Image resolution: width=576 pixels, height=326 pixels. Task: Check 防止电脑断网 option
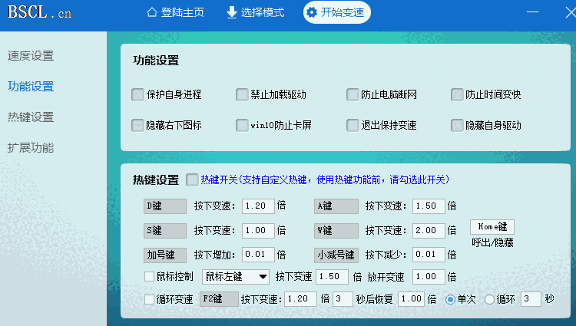coord(353,94)
